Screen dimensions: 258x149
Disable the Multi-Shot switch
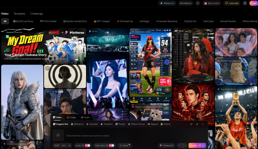tap(112, 145)
